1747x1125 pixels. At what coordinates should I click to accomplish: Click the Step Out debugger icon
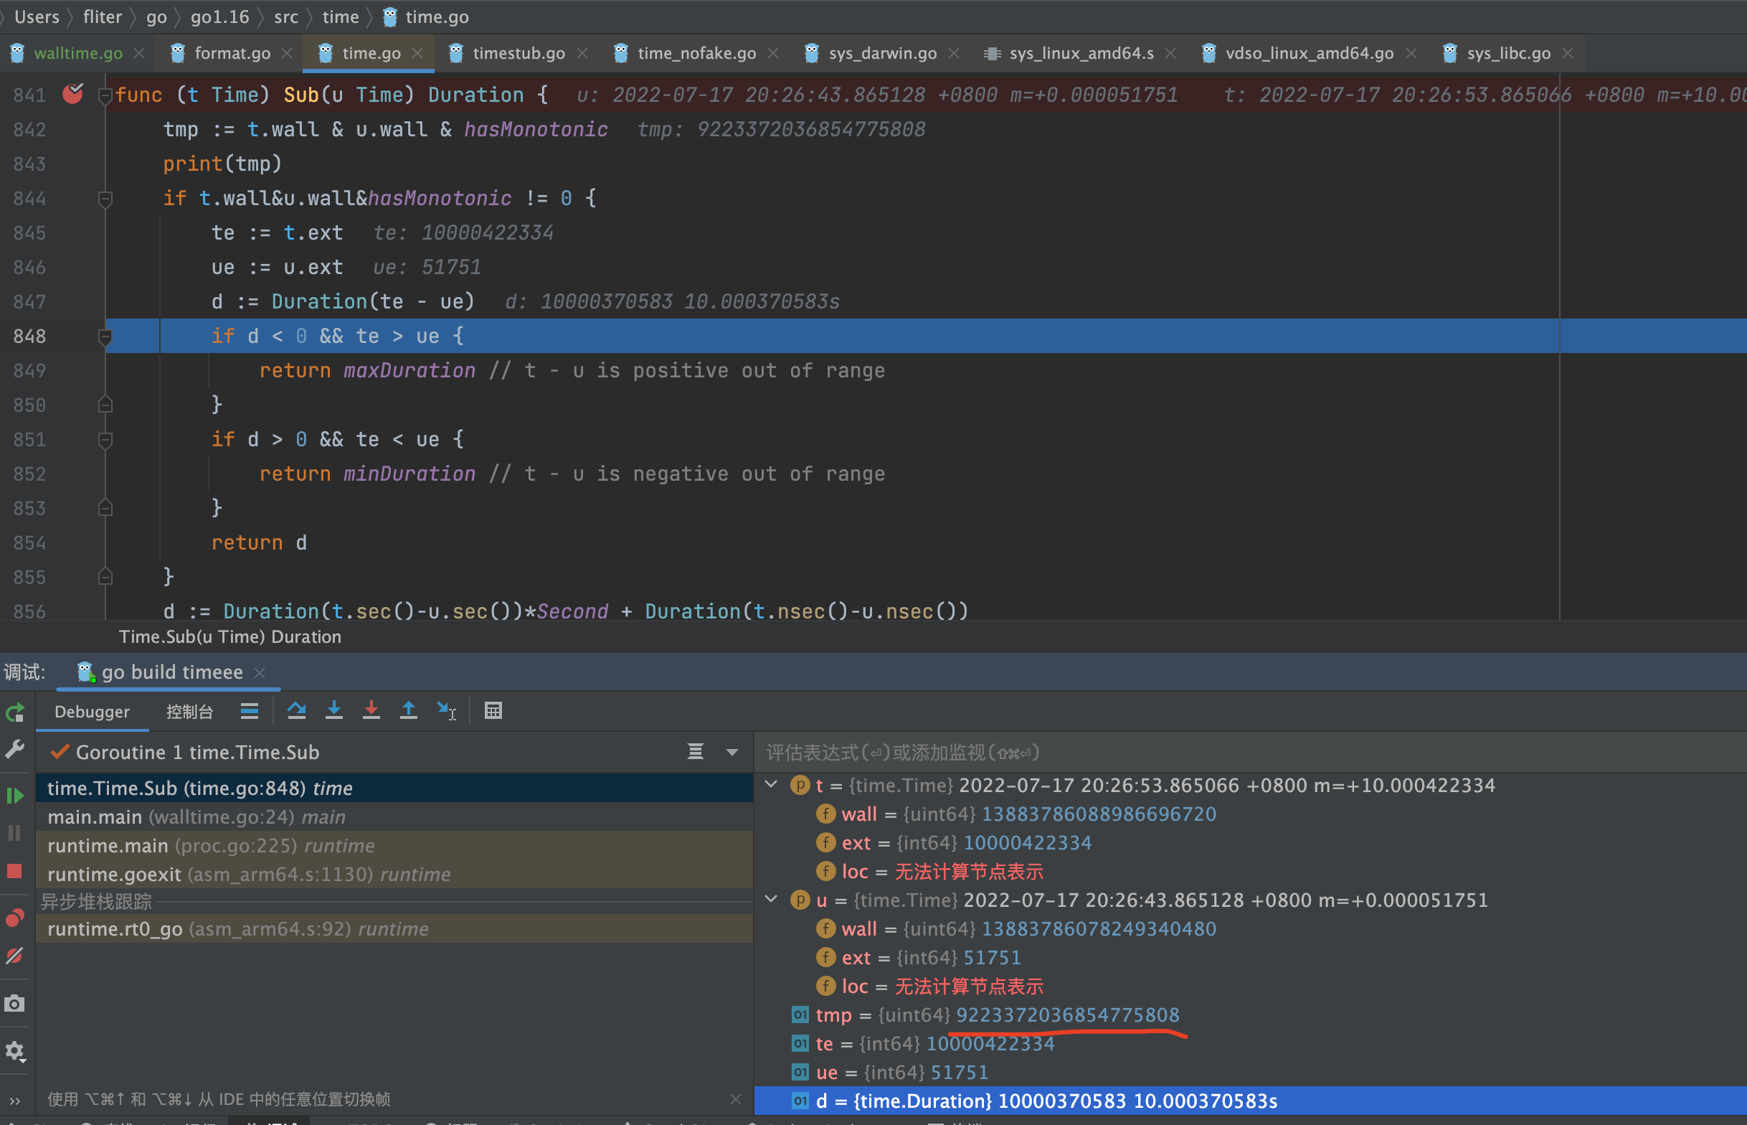tap(408, 710)
